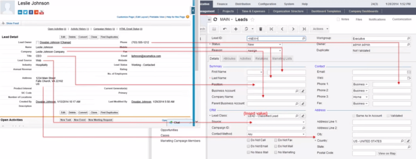The width and height of the screenshot is (416, 159).
Task: Click View on Map button
Action: (x=387, y=153)
